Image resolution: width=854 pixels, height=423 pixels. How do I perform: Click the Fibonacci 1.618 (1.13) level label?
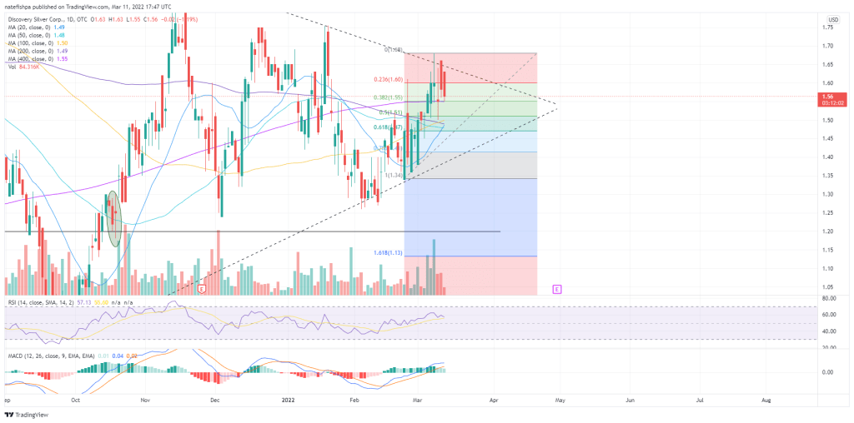(x=388, y=251)
